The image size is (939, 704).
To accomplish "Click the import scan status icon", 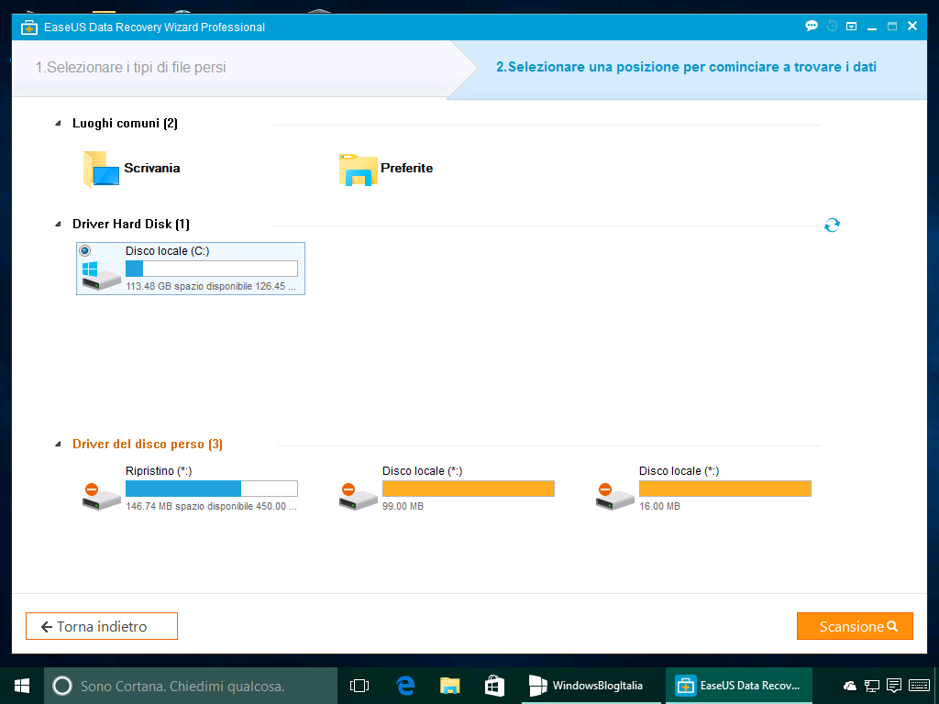I will [x=832, y=26].
